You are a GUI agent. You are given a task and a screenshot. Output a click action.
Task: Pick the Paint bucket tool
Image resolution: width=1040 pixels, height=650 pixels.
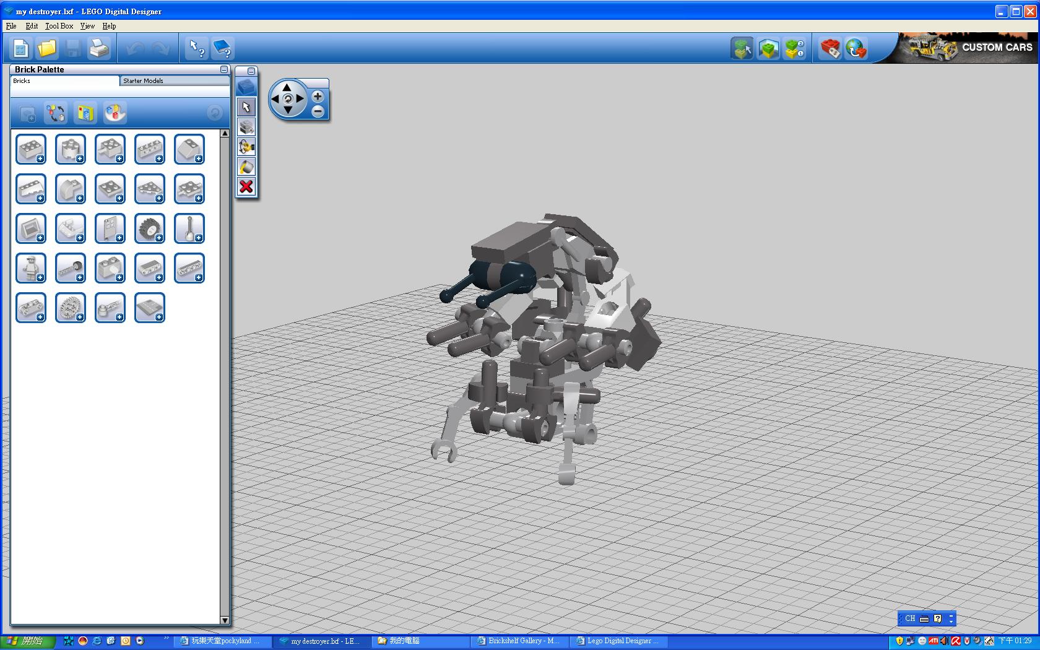coord(246,167)
